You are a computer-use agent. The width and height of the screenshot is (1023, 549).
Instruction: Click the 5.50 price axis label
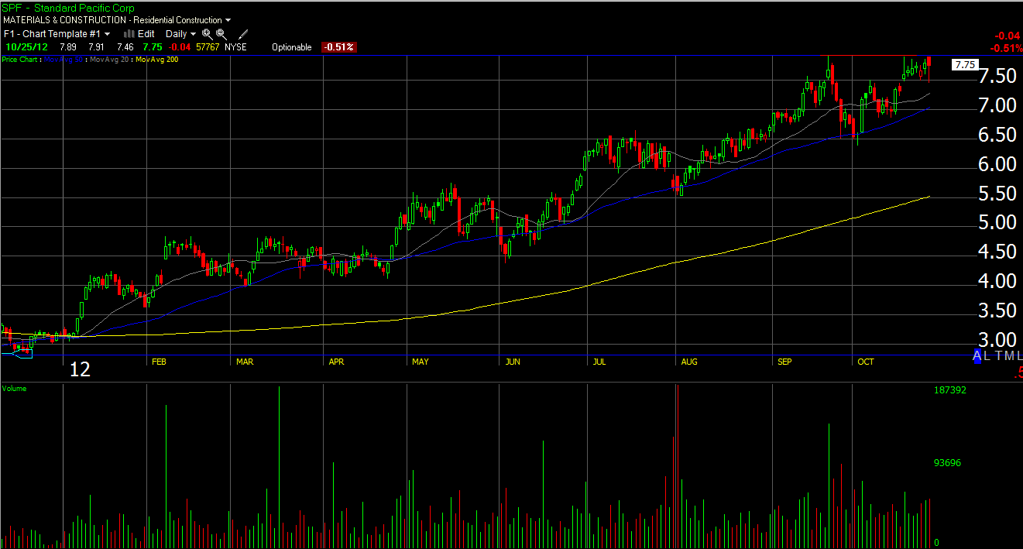tap(998, 194)
